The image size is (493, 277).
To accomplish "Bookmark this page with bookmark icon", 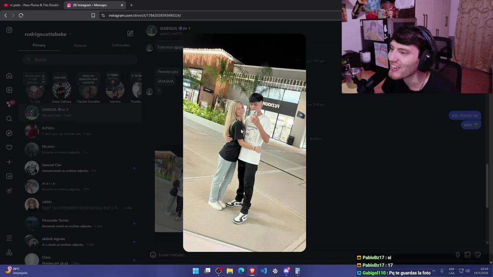I will point(93,15).
